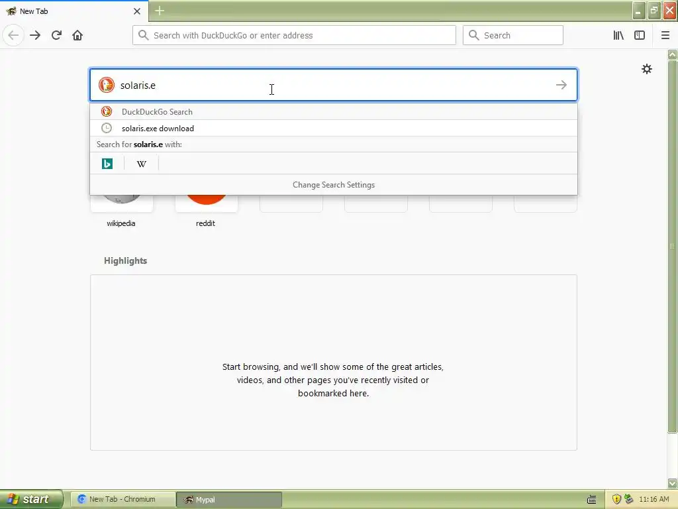Click the scrollbar up arrow
Viewport: 678px width, 509px height.
pos(672,54)
